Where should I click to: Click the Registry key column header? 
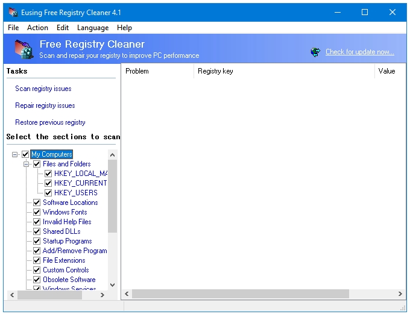(x=284, y=71)
